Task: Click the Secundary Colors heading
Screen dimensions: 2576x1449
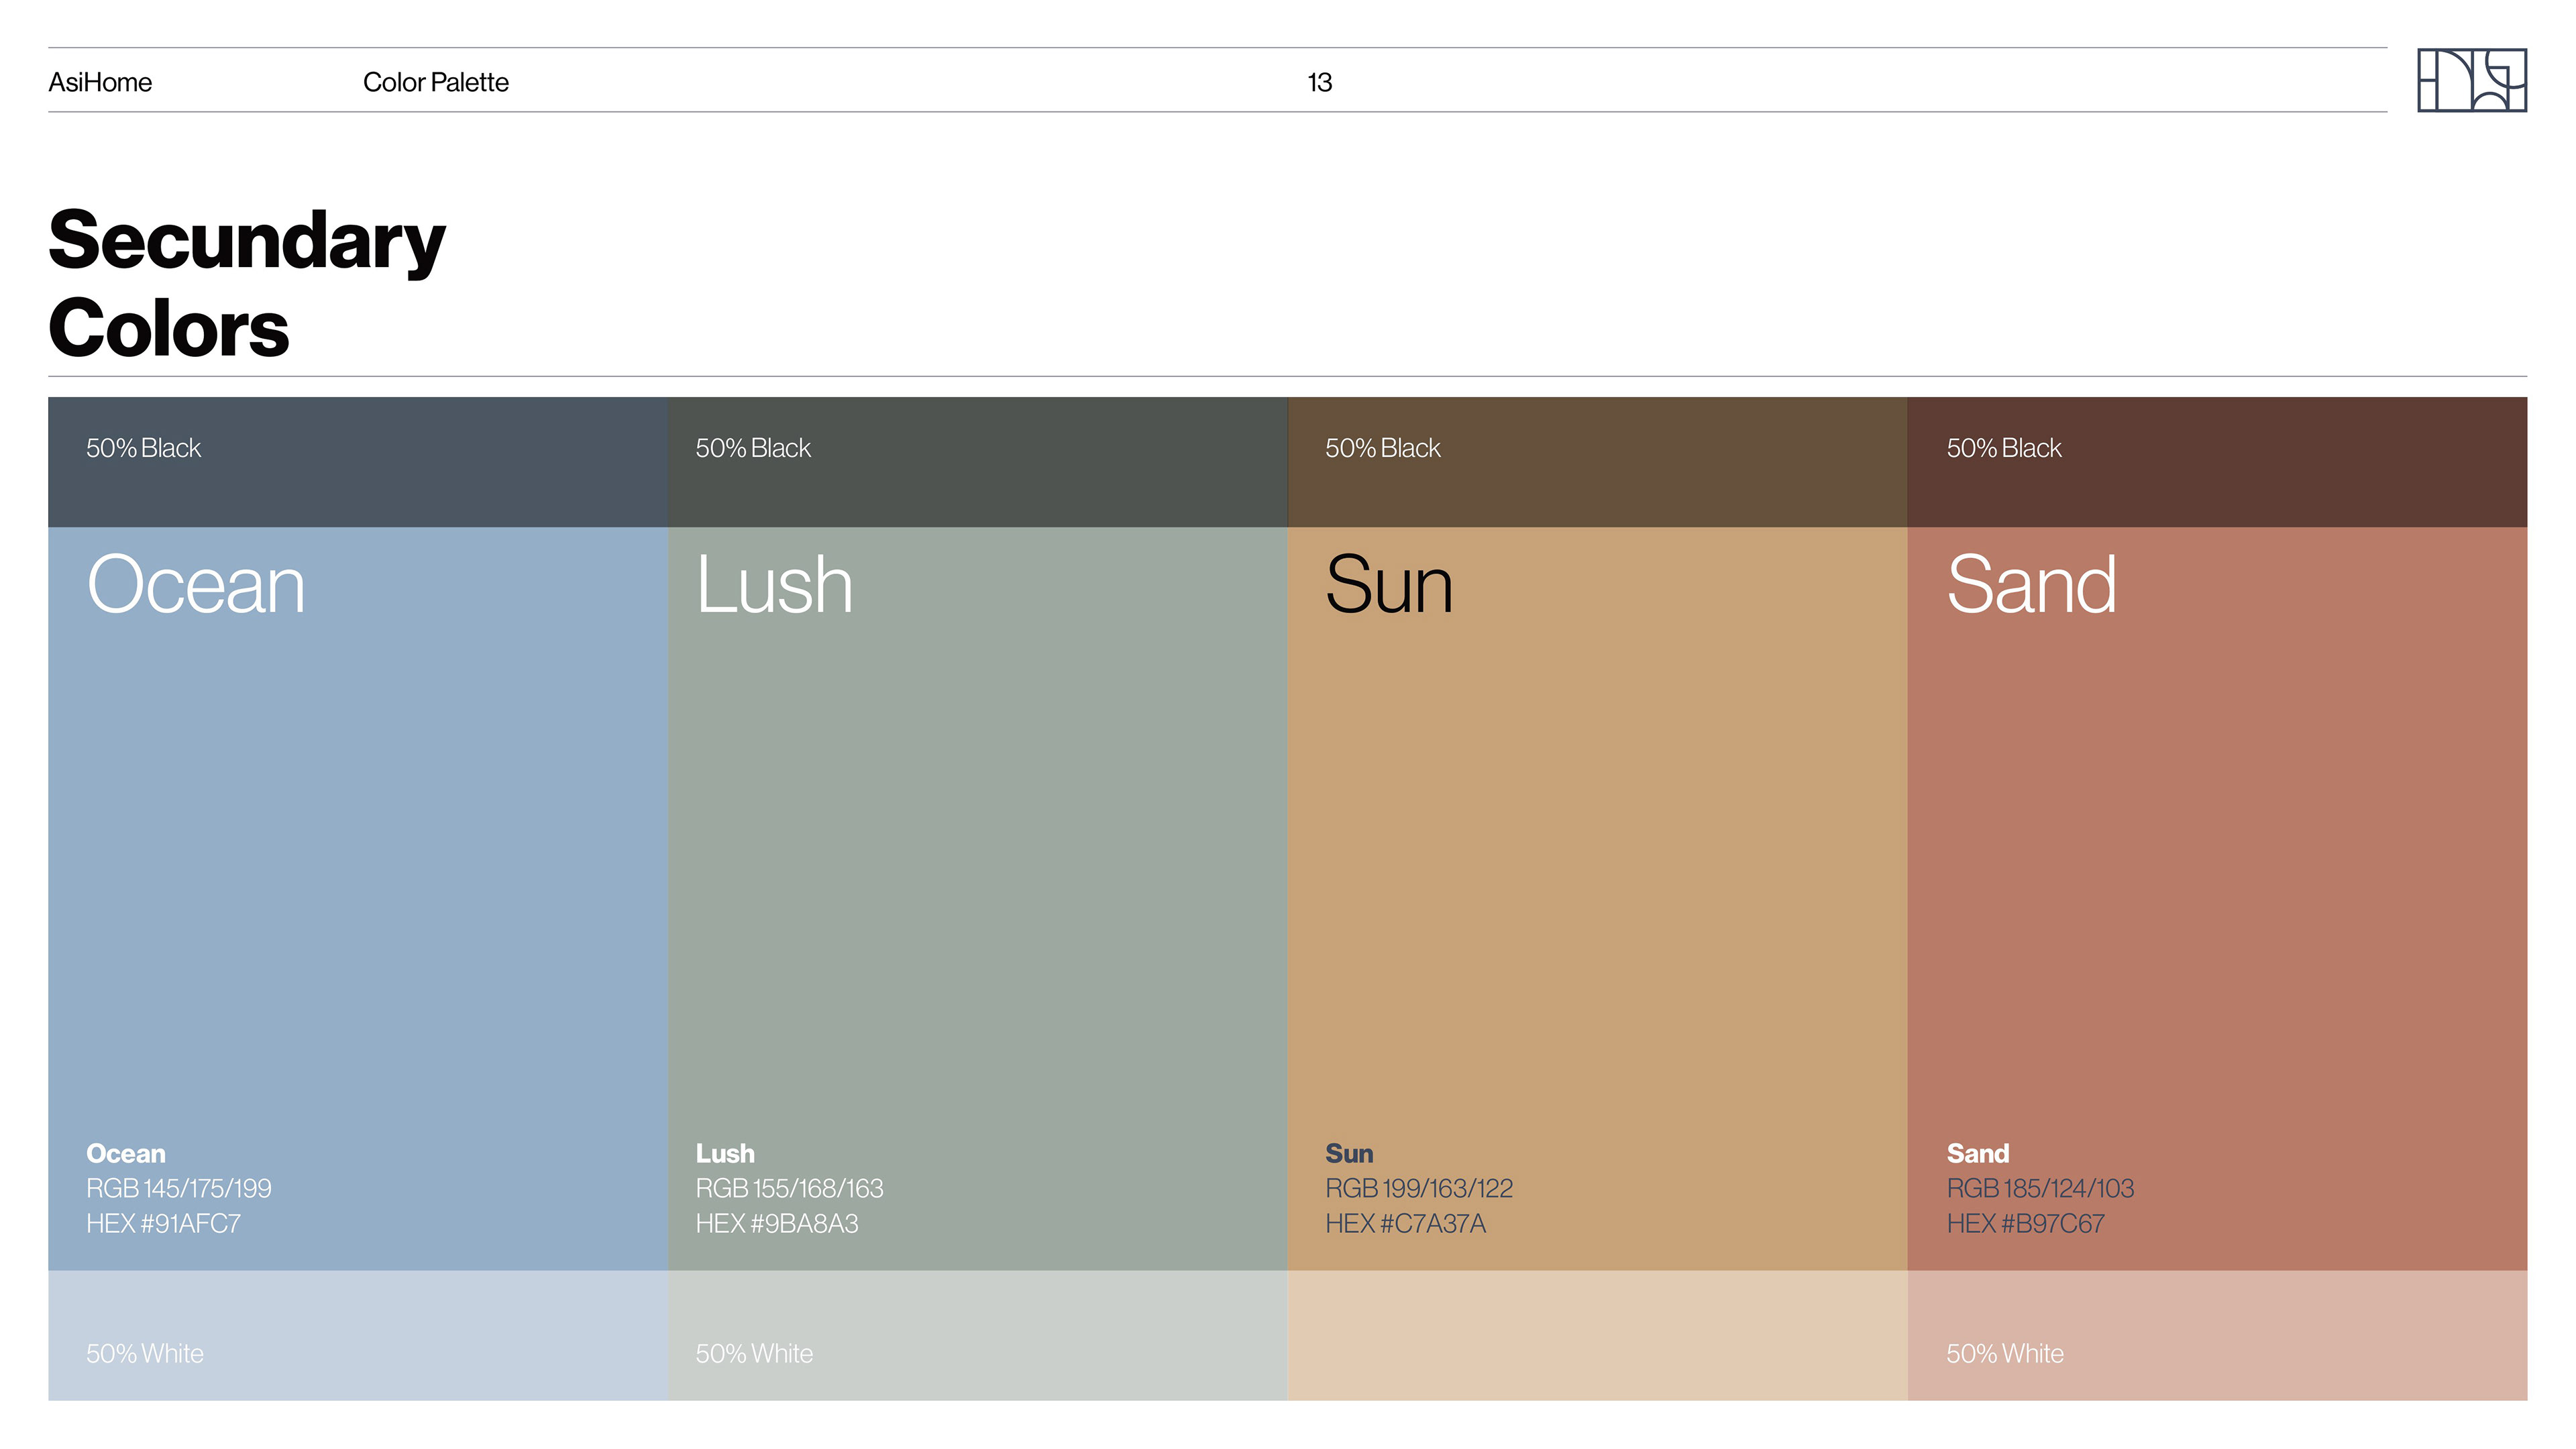Action: click(246, 283)
